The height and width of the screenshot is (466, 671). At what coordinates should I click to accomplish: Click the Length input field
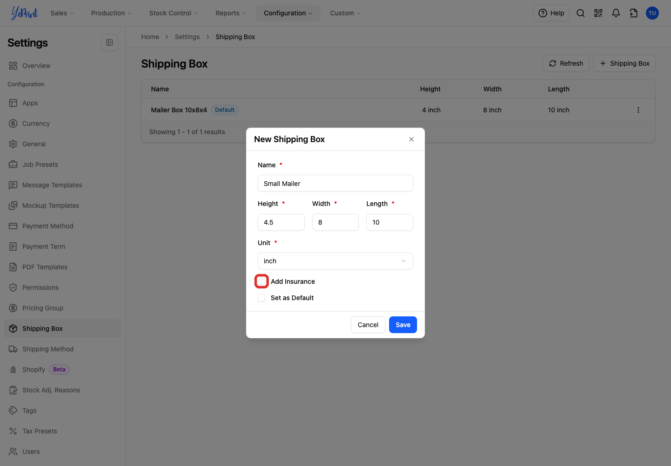point(390,222)
